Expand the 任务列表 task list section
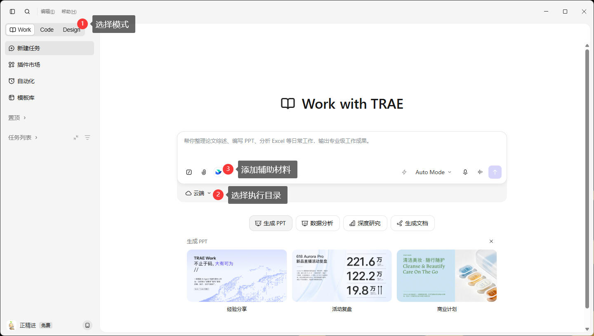 point(23,138)
